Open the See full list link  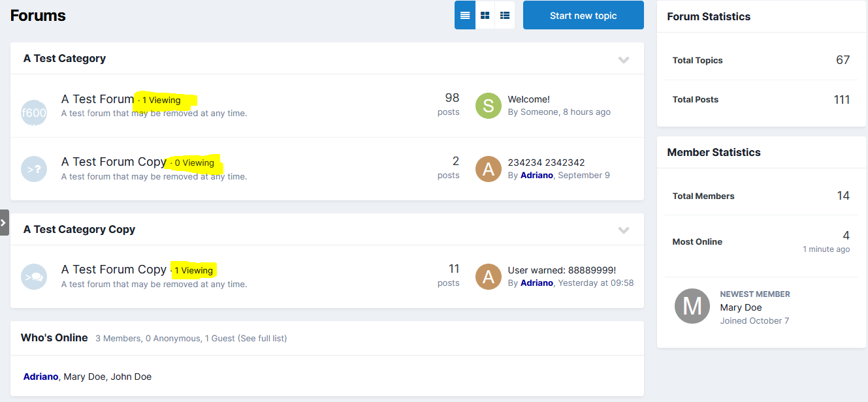(262, 338)
